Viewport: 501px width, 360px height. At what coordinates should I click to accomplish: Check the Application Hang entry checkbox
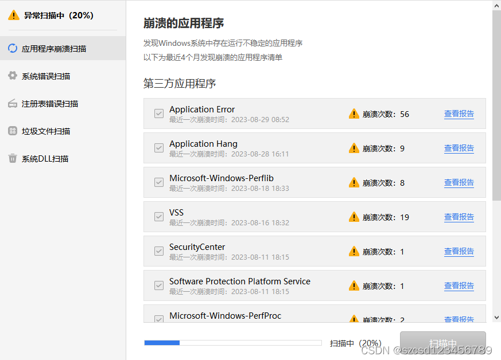pyautogui.click(x=158, y=148)
